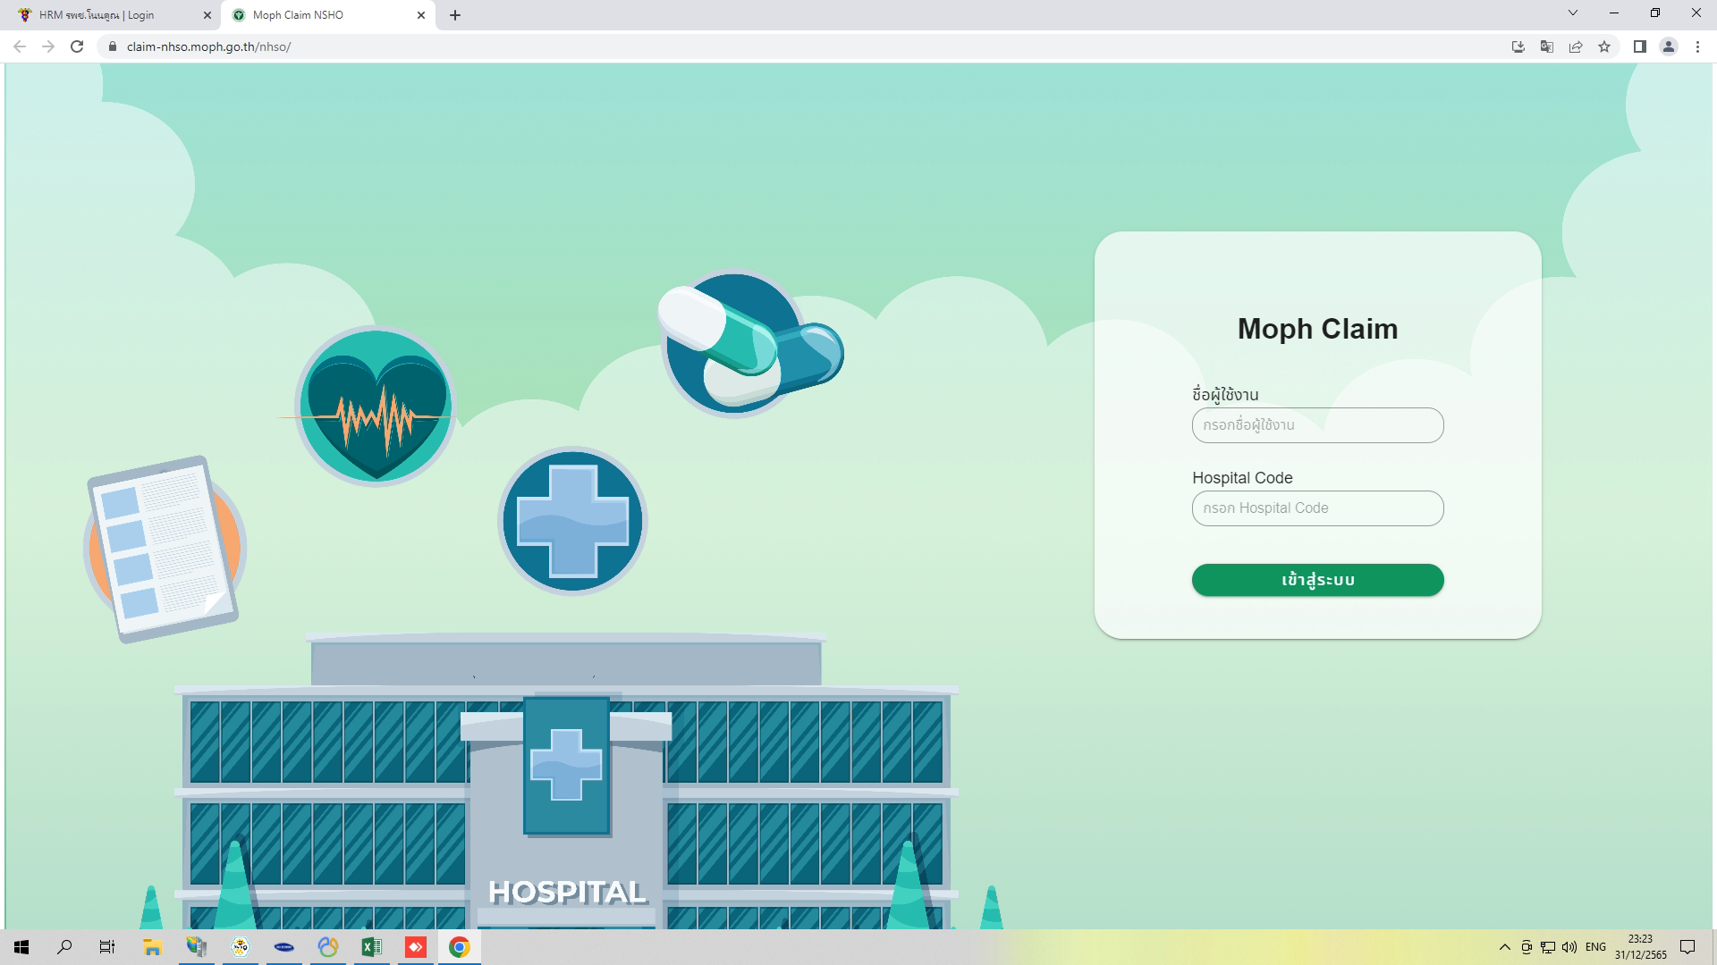
Task: Launch Google Chrome from the taskbar
Action: [x=460, y=947]
